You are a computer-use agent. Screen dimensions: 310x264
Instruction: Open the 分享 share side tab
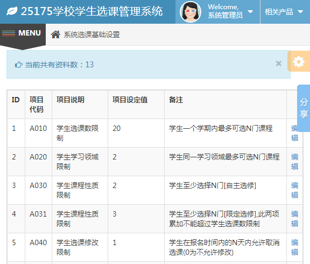(304, 108)
